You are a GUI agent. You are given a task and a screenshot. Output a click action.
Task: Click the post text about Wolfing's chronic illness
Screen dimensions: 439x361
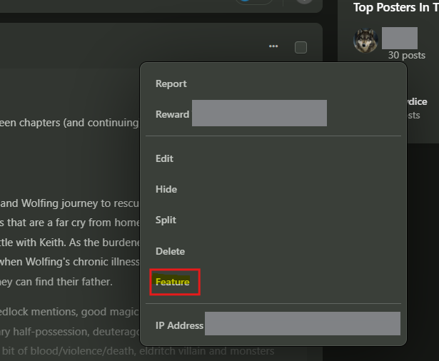tap(69, 262)
